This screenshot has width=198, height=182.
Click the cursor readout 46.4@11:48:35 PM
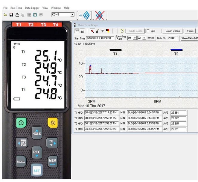click(x=84, y=44)
